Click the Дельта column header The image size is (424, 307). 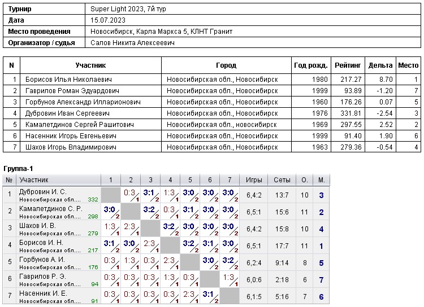tap(380, 65)
